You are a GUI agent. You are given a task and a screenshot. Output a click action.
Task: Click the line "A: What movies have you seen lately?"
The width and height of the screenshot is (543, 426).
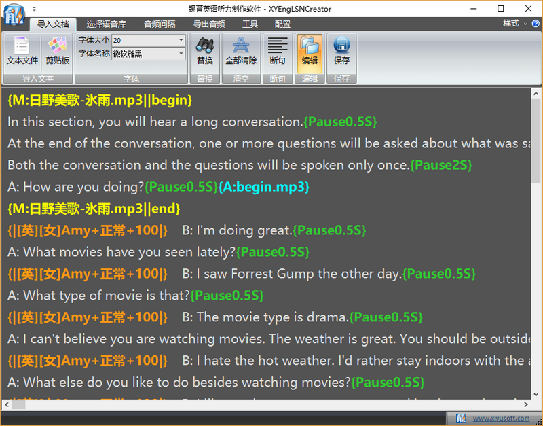click(121, 252)
